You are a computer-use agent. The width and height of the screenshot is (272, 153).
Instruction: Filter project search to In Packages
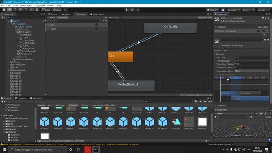(59, 105)
